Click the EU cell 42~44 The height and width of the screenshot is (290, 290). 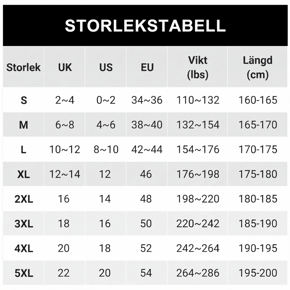pos(147,149)
